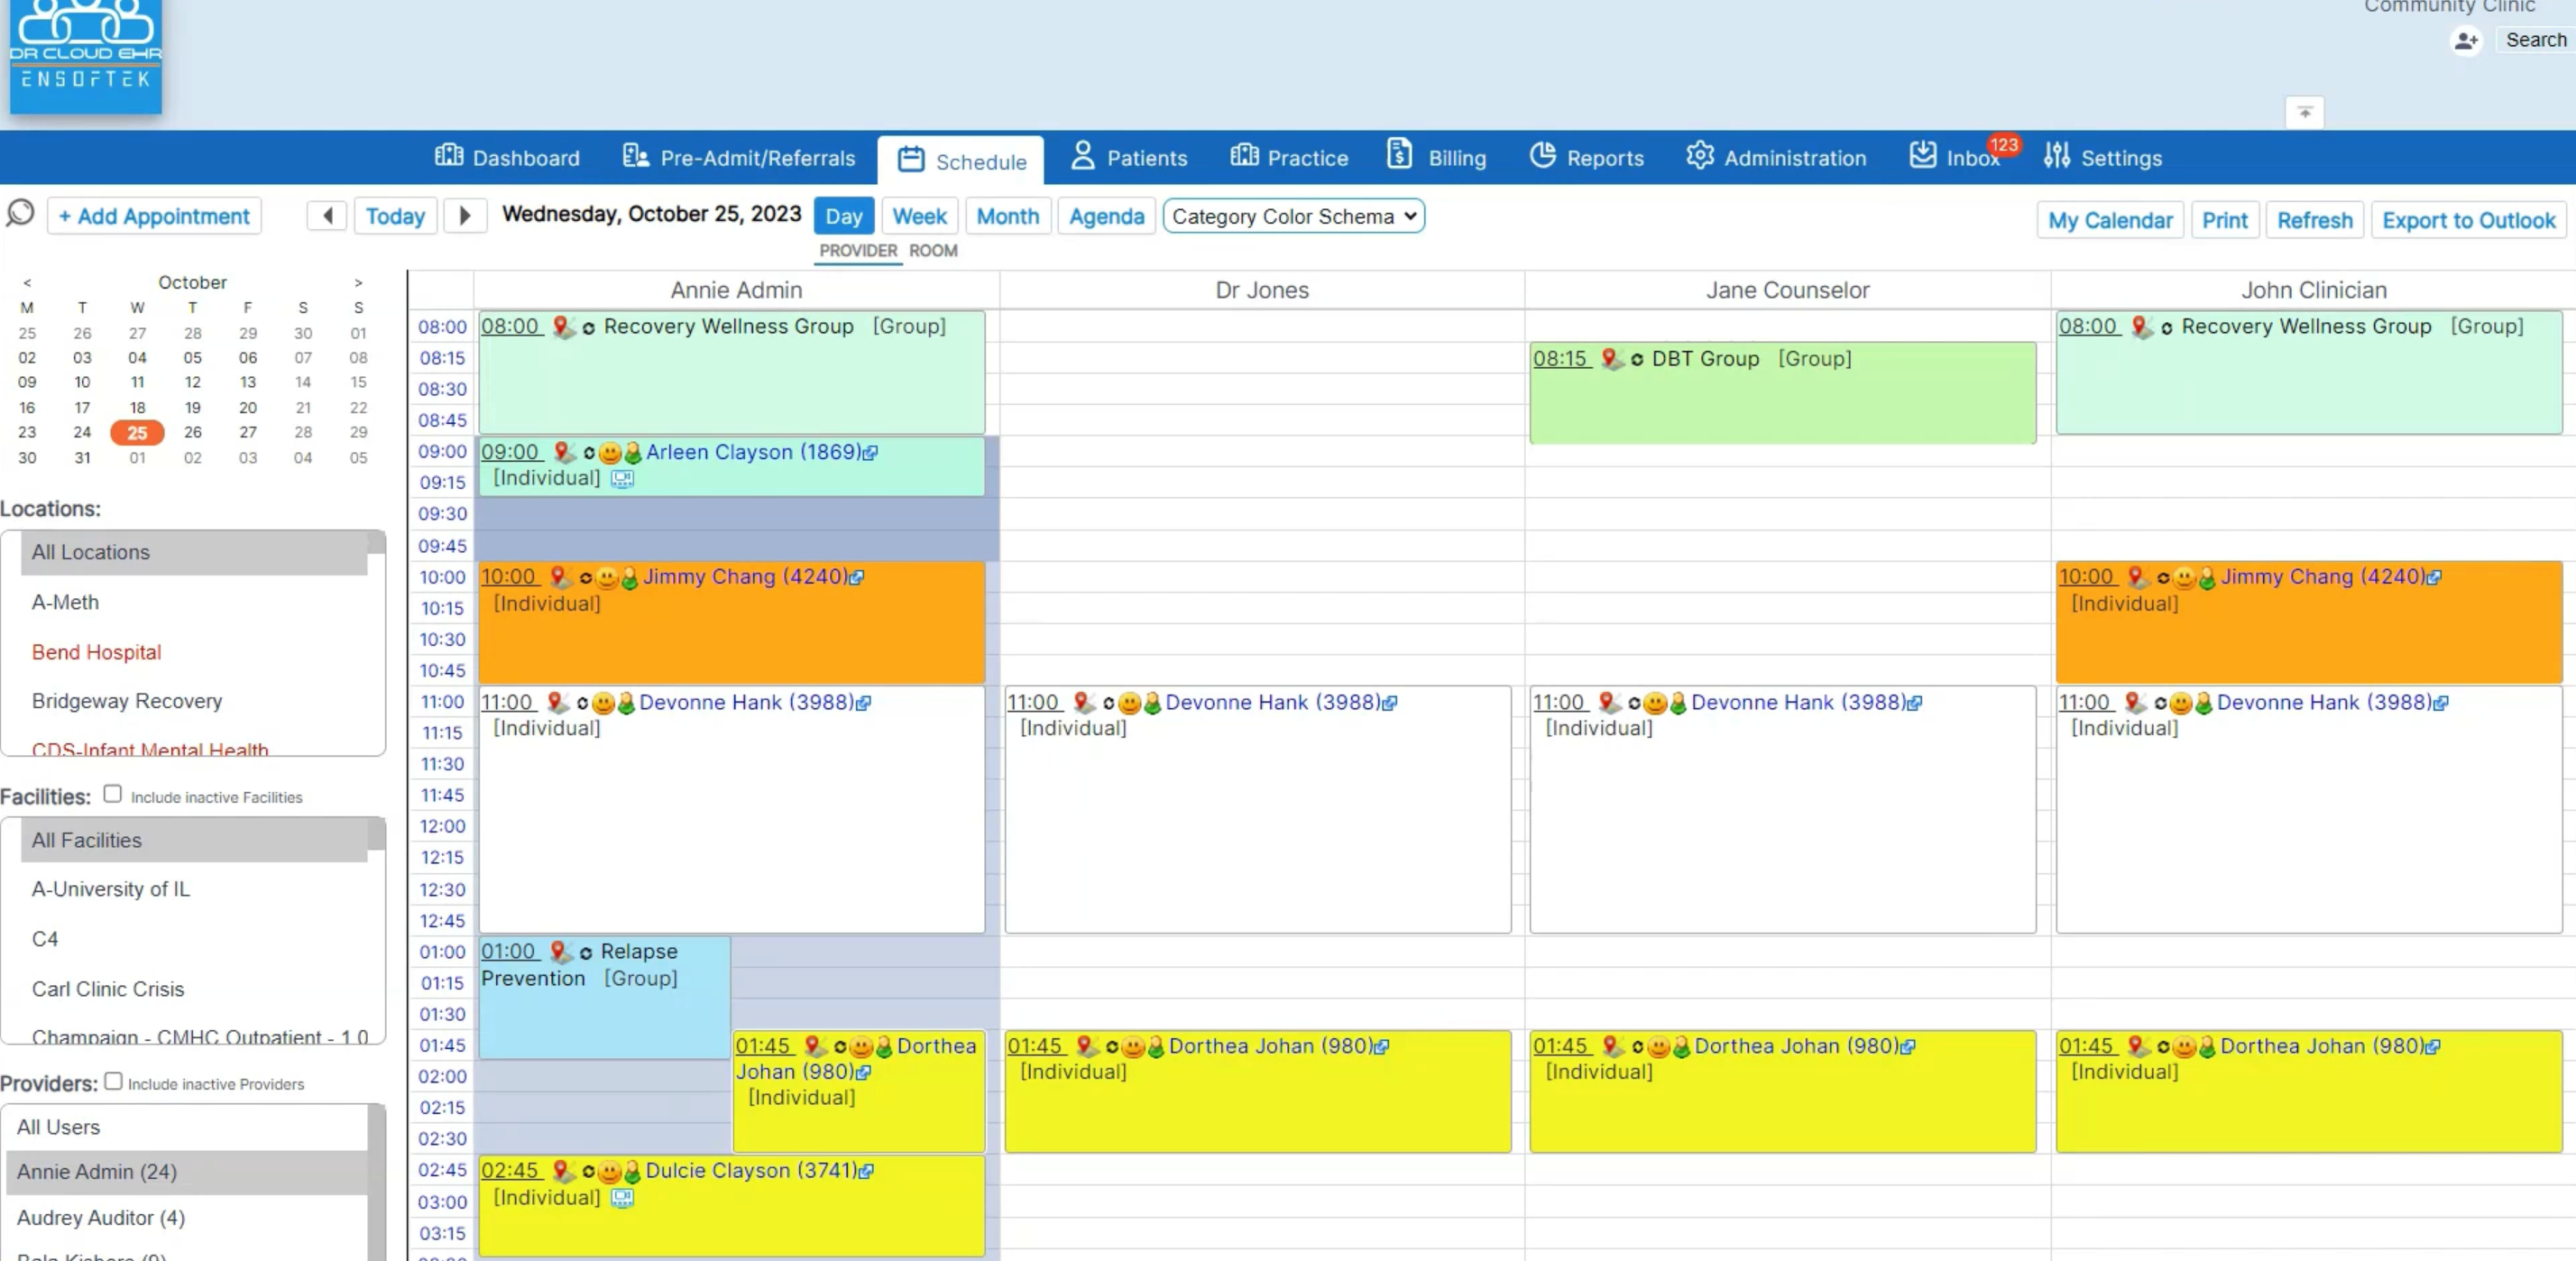Click the smiley status icon on Jimmy Chang's appointment
This screenshot has width=2576, height=1261.
point(606,578)
